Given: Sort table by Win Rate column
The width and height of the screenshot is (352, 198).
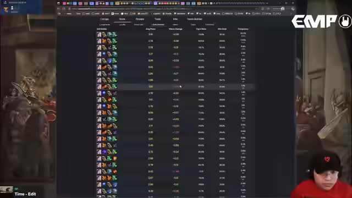Looking at the screenshot, I should pos(222,29).
